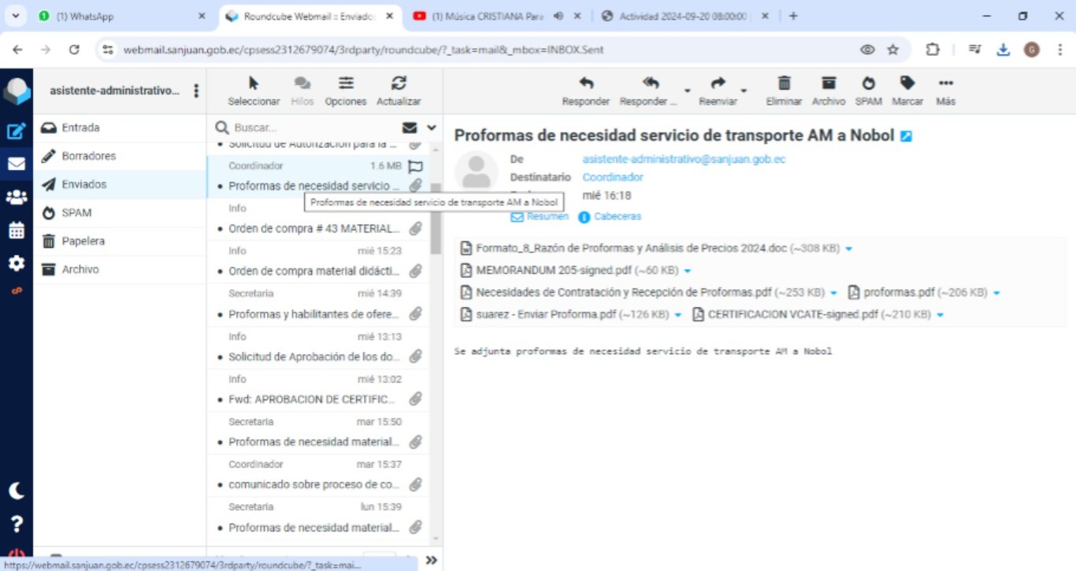Image resolution: width=1076 pixels, height=571 pixels.
Task: Click the compose new message icon
Action: pyautogui.click(x=17, y=132)
